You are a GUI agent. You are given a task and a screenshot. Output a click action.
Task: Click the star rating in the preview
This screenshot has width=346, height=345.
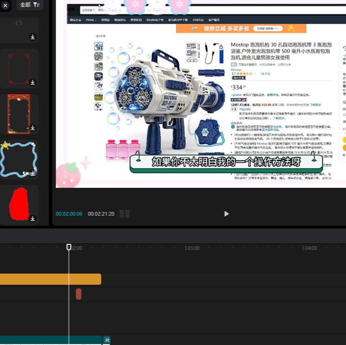[x=244, y=74]
